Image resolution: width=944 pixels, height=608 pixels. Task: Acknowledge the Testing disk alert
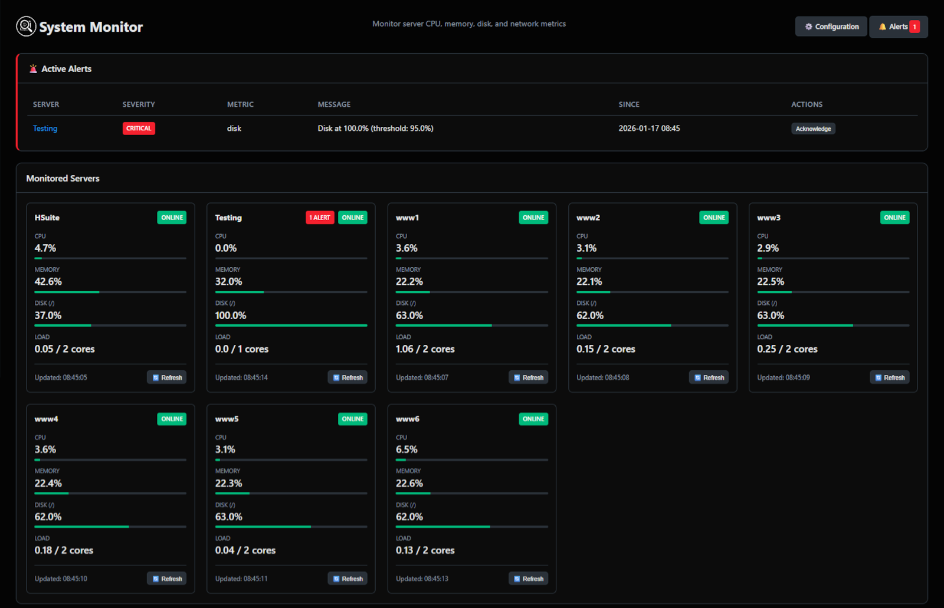[x=812, y=129]
